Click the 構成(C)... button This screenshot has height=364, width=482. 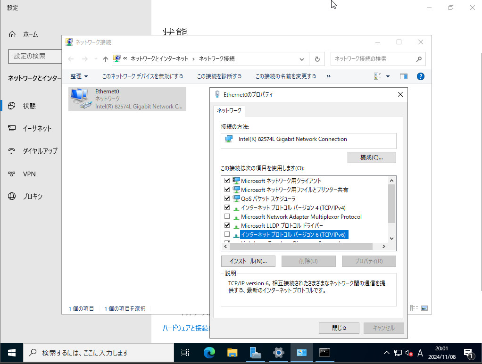(x=371, y=157)
